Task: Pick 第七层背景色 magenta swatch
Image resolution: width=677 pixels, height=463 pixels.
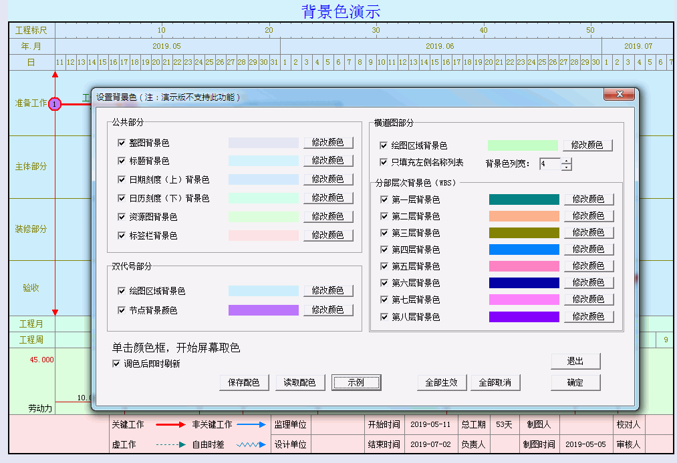Action: (524, 300)
